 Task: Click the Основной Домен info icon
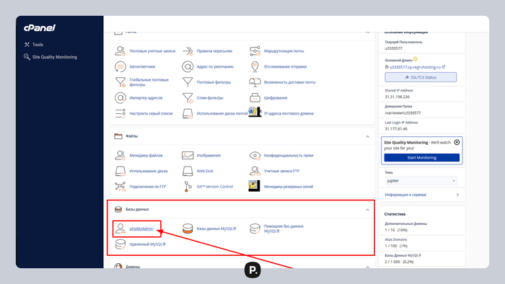tap(416, 59)
